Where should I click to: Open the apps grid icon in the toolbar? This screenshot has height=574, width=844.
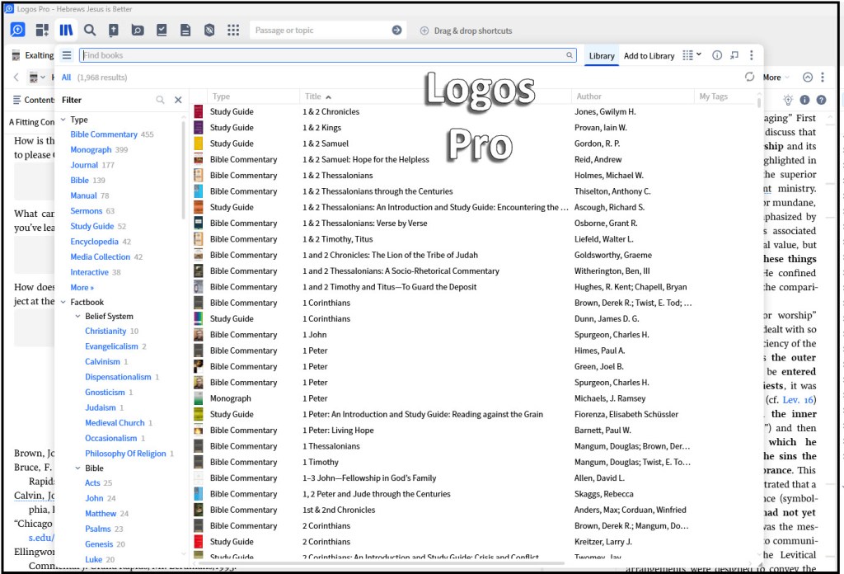point(233,31)
